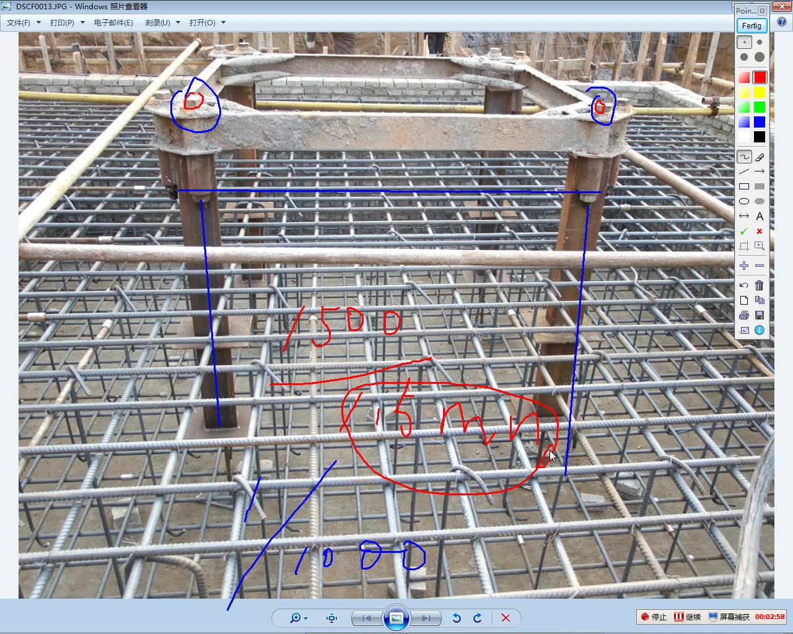Screen dimensions: 793x634
Task: Click the plus icon in pointer toolbar
Action: point(744,266)
